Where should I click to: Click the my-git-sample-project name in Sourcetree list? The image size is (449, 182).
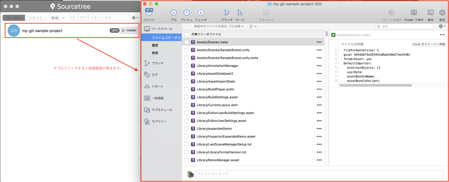[x=42, y=31]
